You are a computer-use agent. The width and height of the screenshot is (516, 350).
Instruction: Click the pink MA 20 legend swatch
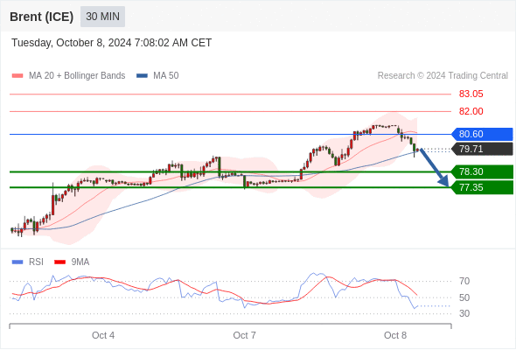tap(17, 76)
